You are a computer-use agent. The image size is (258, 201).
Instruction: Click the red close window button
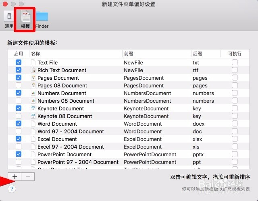(x=5, y=4)
